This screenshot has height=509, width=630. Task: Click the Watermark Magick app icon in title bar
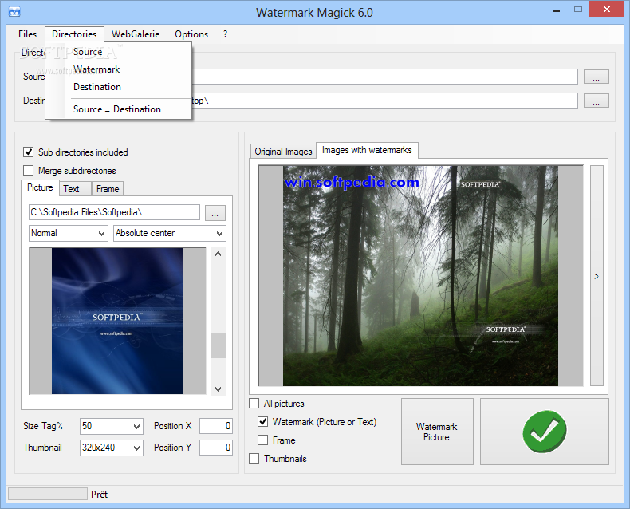14,12
